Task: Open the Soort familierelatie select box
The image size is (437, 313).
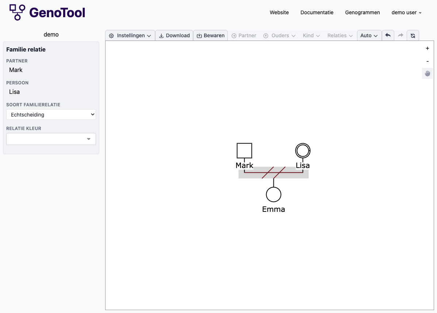Action: 51,115
